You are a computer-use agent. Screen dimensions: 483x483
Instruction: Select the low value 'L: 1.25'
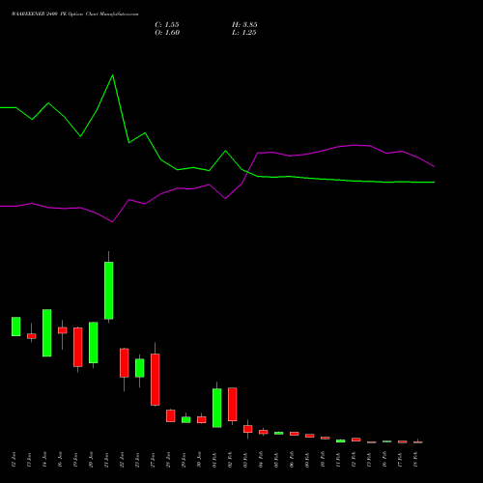click(x=244, y=33)
